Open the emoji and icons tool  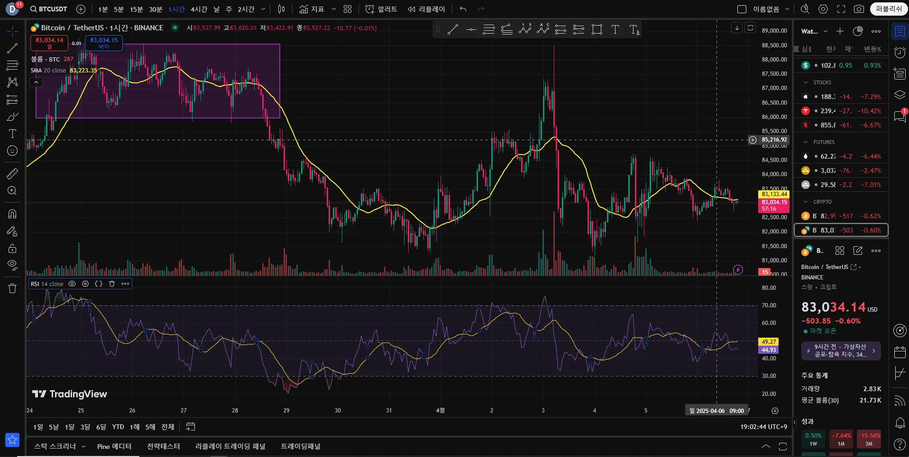pyautogui.click(x=12, y=151)
